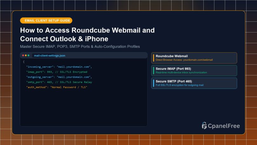Select the mail-client-settings.json file tab
Screen dimensions: 257x145
(49, 56)
